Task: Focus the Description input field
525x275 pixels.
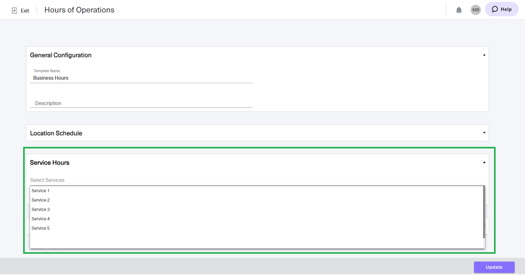Action: pyautogui.click(x=141, y=103)
